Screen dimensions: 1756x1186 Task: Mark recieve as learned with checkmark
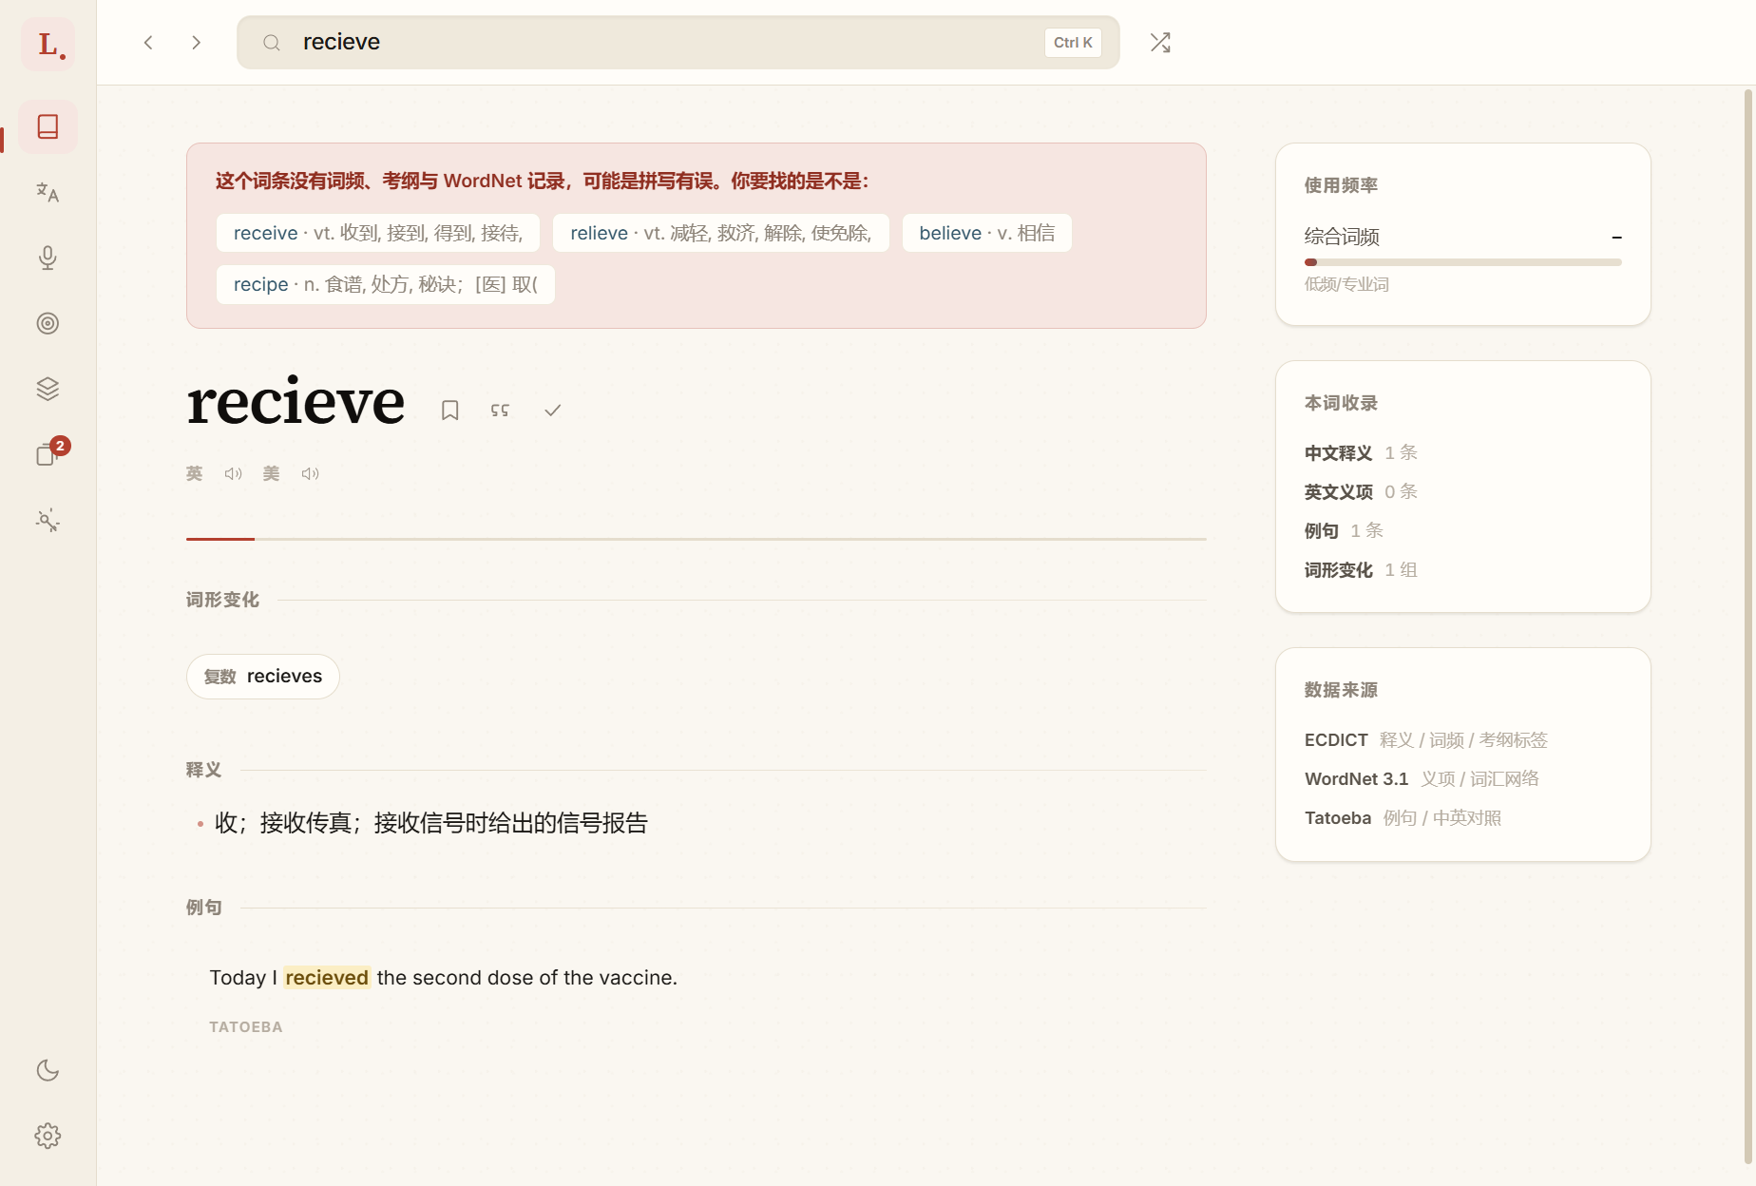552,410
